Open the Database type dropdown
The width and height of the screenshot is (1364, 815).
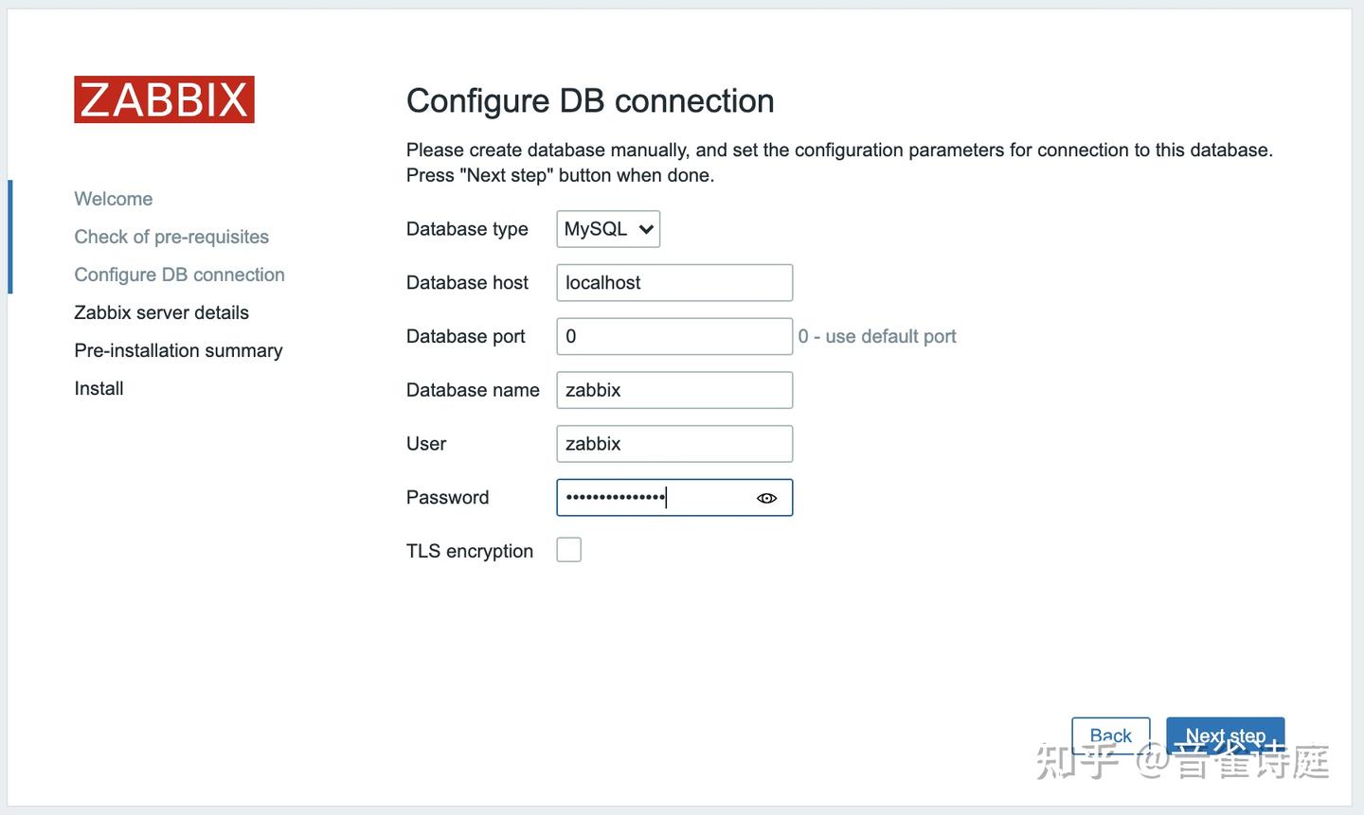pos(607,227)
